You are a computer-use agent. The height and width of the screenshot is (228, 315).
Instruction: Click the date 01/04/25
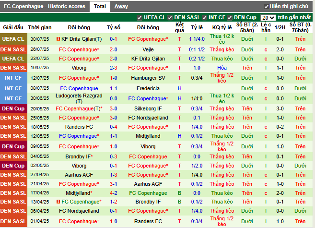[x=40, y=221]
